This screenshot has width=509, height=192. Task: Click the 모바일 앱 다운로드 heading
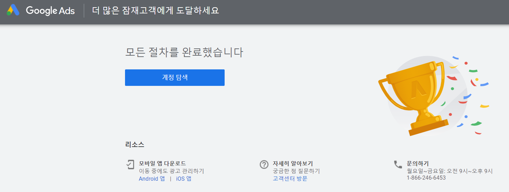[x=162, y=163]
